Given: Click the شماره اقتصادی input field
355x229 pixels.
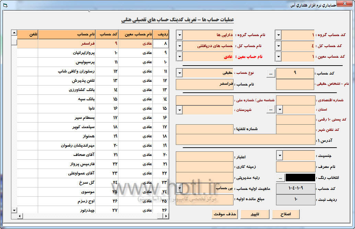Looking at the screenshot, I should [x=296, y=100].
